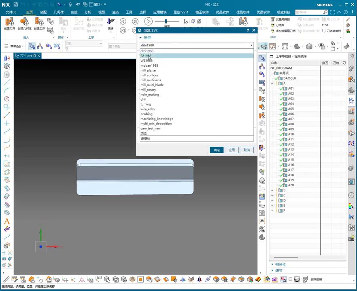Click the play button in the ribbon
The height and width of the screenshot is (291, 357).
point(148,21)
